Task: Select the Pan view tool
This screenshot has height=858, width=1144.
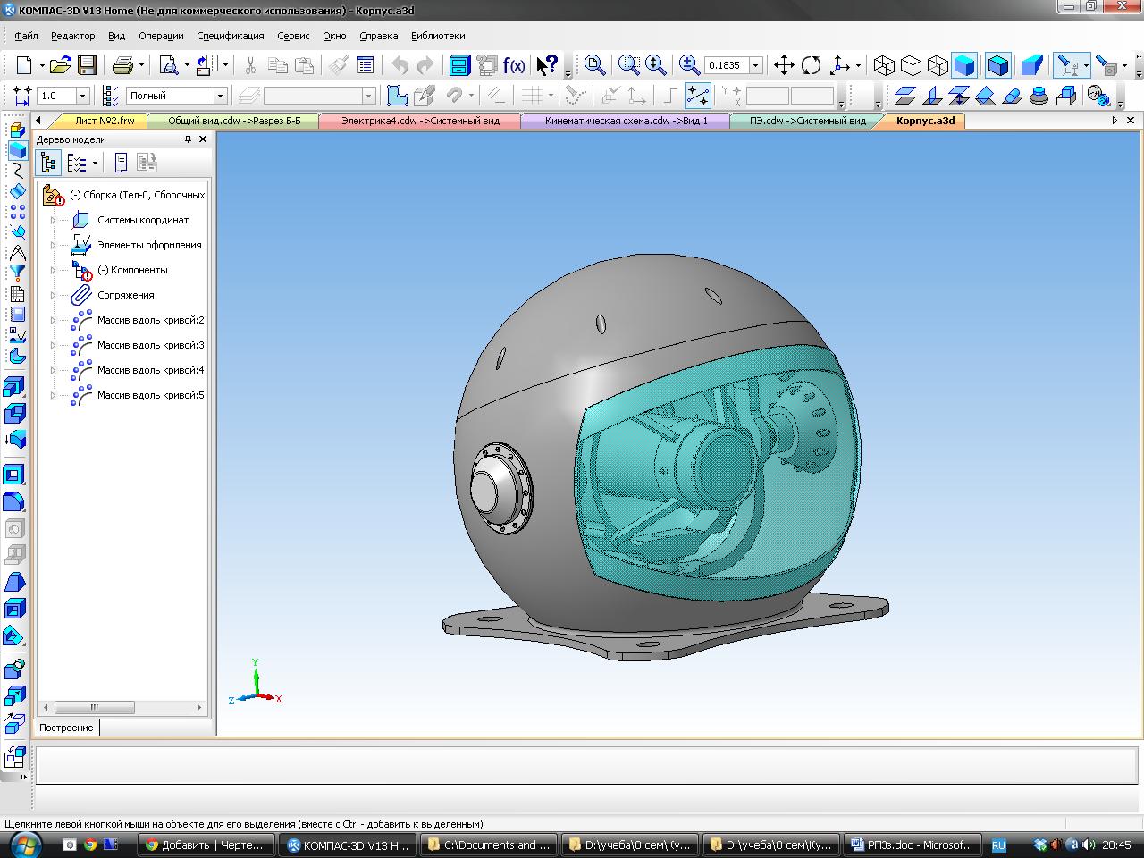Action: click(784, 65)
